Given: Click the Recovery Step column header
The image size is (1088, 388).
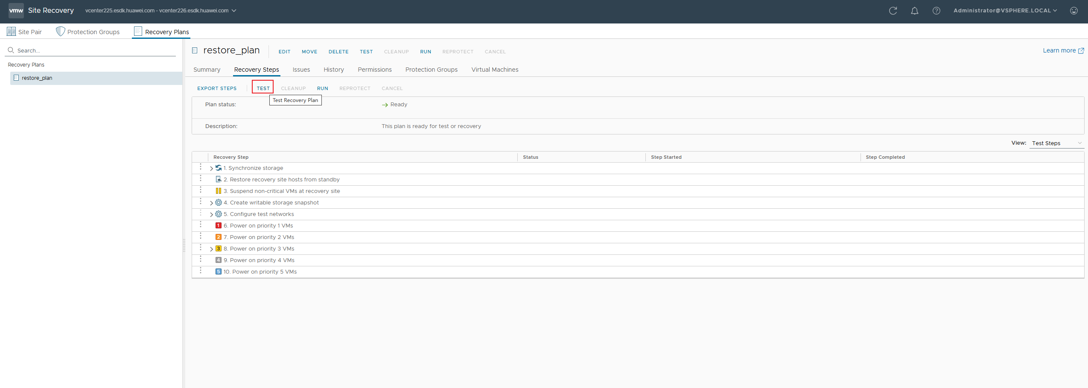Looking at the screenshot, I should tap(362, 157).
